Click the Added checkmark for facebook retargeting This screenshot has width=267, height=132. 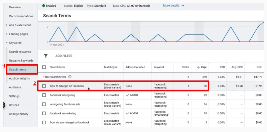[x=128, y=95]
